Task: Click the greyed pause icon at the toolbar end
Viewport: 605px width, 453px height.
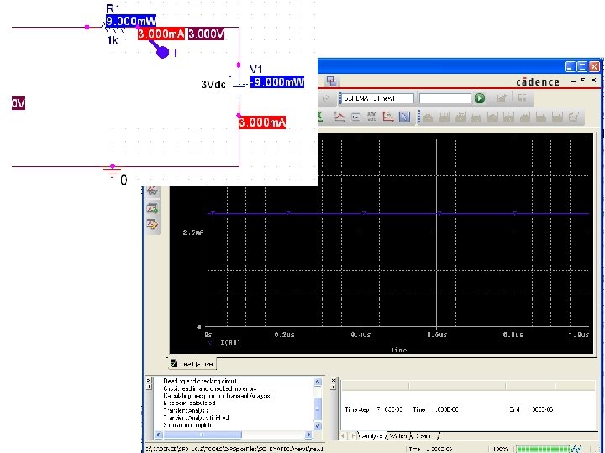Action: [x=522, y=97]
